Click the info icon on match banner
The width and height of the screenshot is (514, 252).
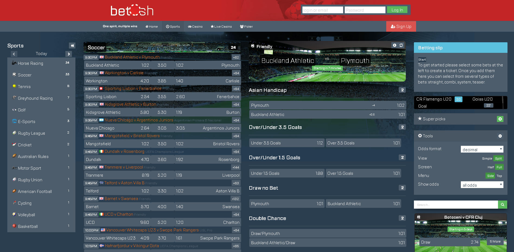395,45
